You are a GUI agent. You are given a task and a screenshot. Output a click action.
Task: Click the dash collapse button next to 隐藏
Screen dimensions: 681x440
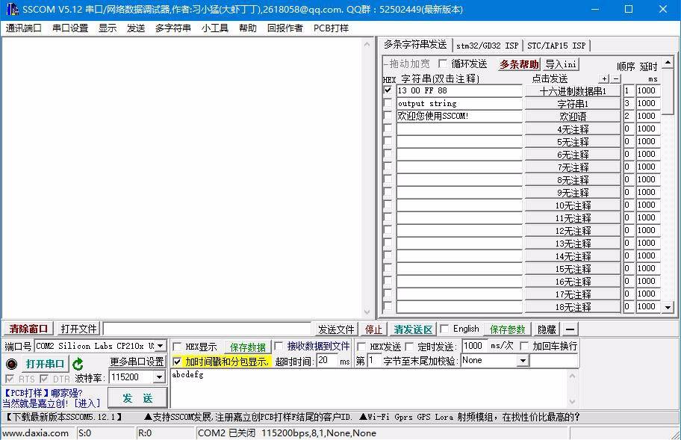pos(570,329)
